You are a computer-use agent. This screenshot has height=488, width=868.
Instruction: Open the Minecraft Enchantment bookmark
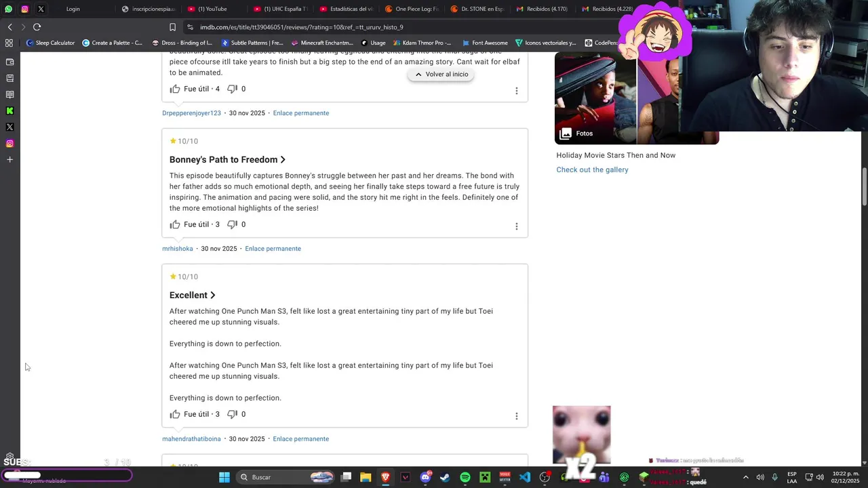pyautogui.click(x=321, y=43)
